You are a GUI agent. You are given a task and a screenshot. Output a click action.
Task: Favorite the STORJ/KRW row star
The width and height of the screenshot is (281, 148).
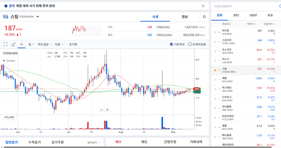tap(215, 42)
